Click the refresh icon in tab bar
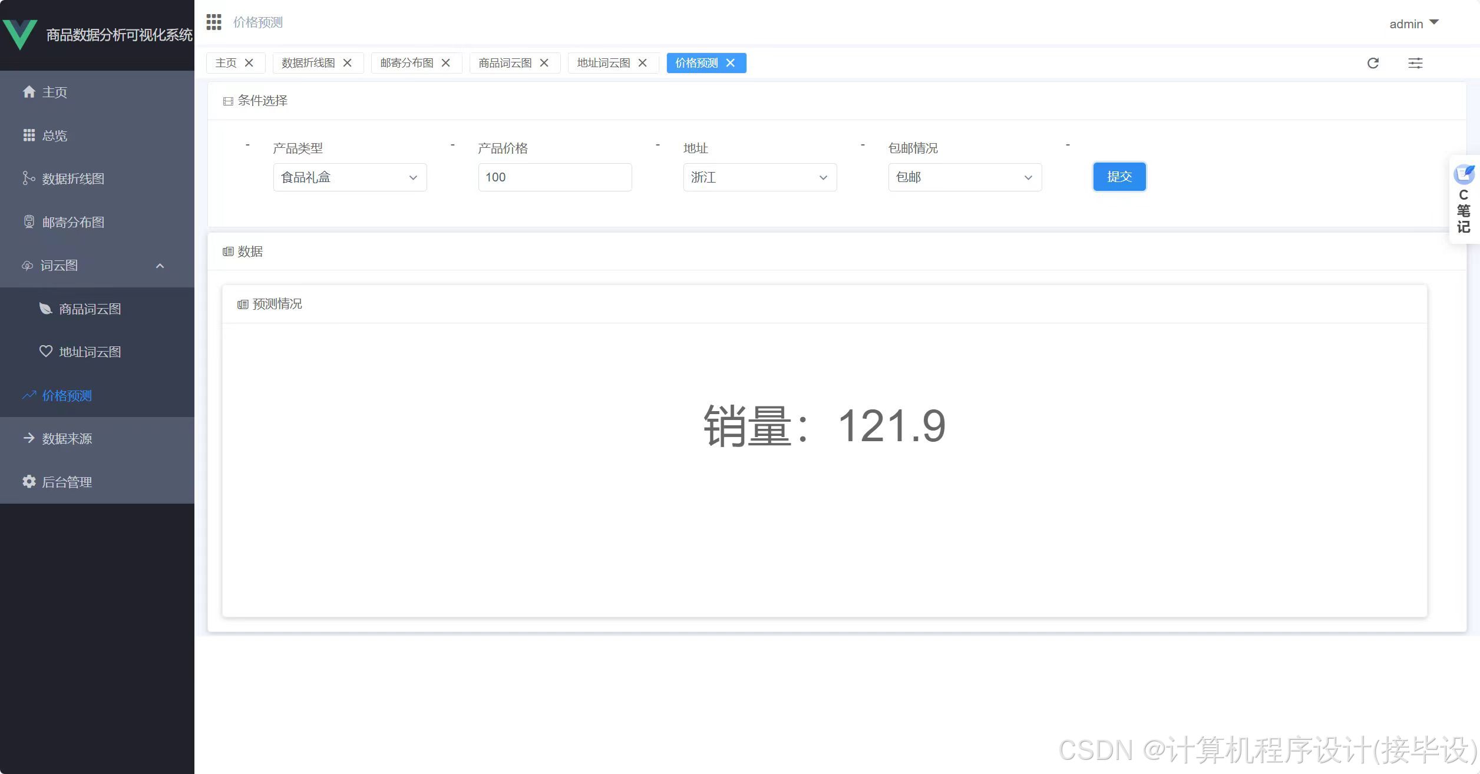 point(1373,63)
